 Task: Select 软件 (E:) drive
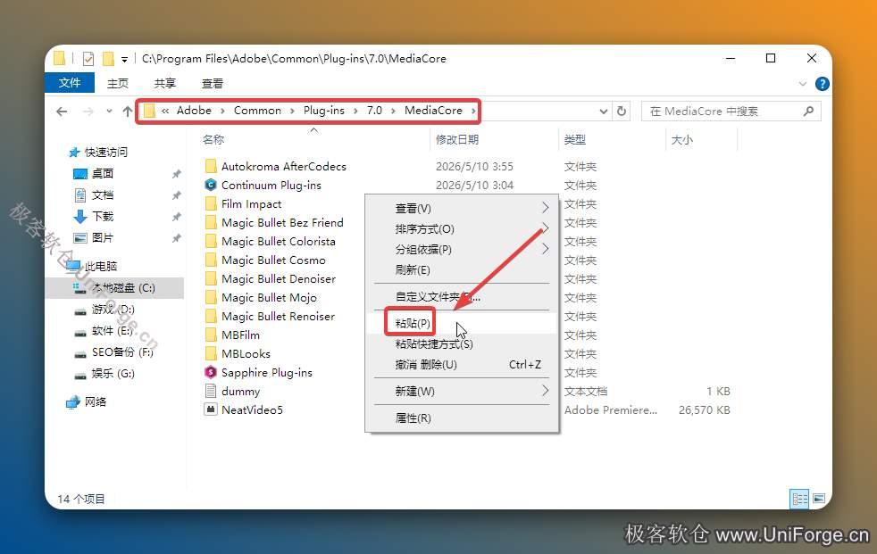coord(112,331)
